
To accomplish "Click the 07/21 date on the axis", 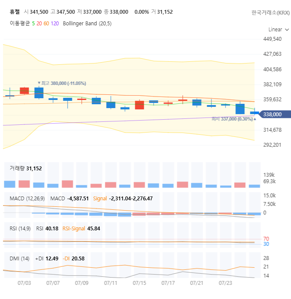I will [197, 283].
